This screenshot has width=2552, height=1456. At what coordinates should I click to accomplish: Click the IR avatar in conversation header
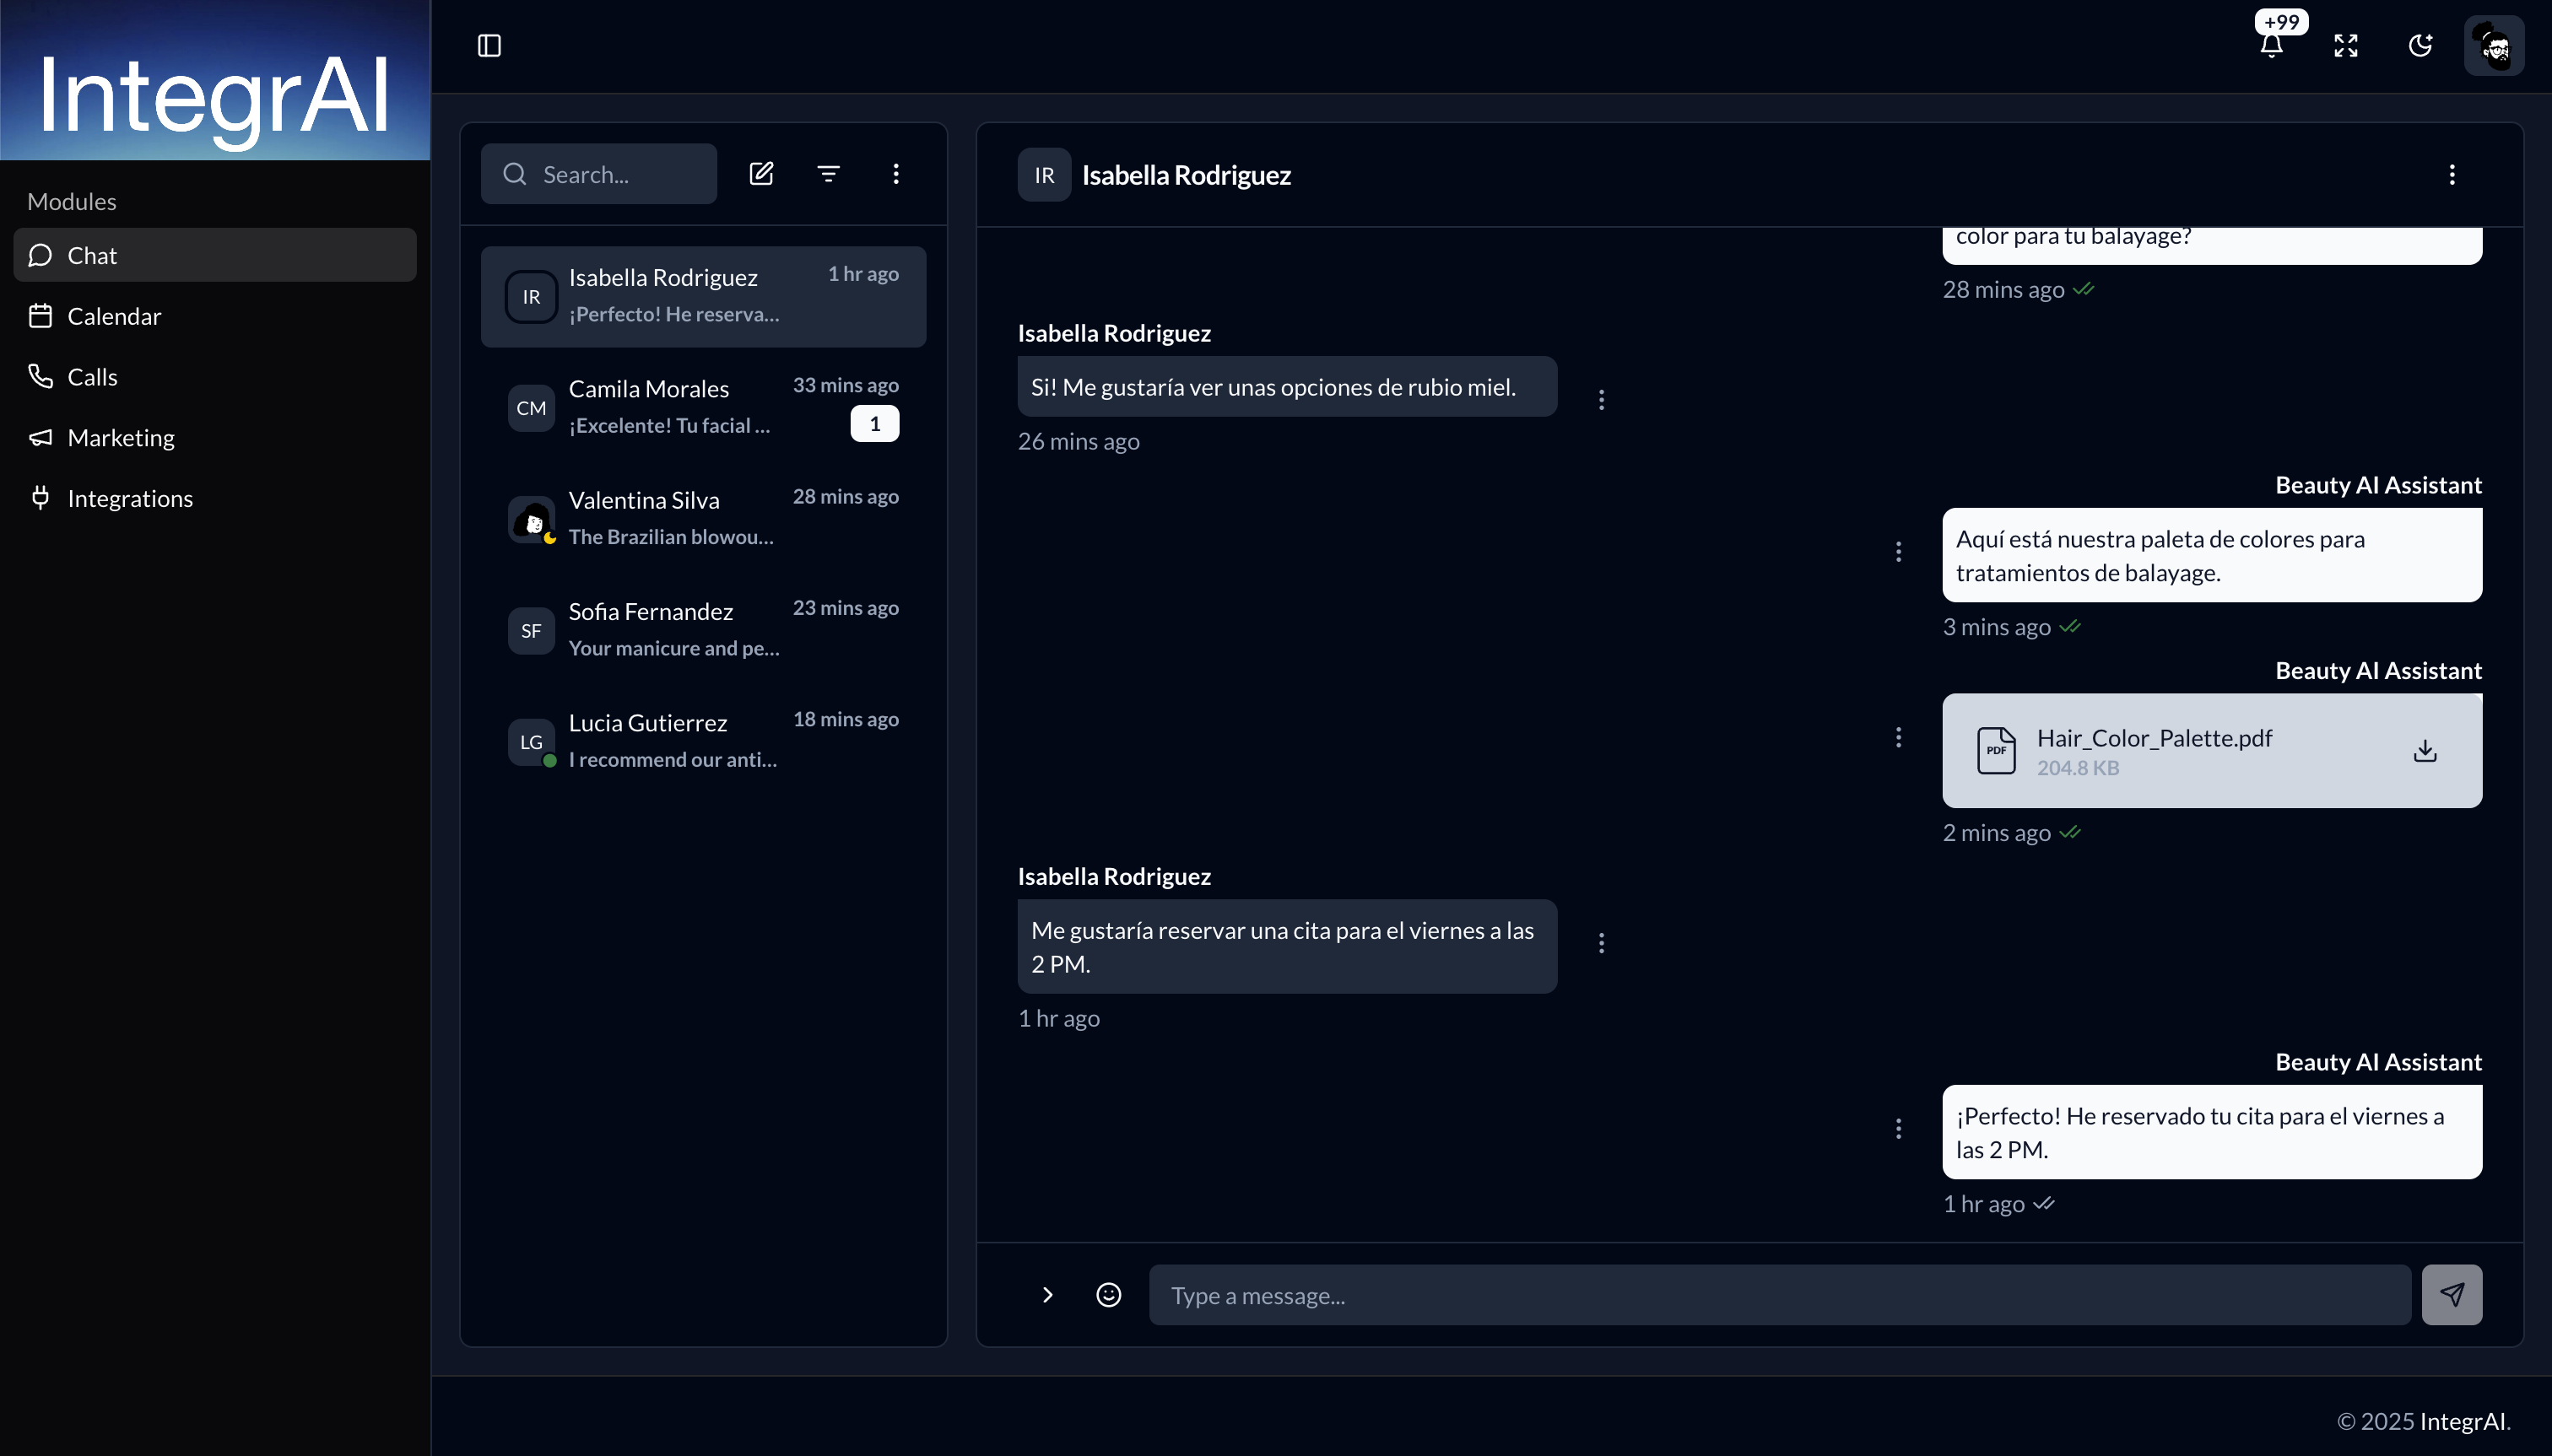(1045, 175)
